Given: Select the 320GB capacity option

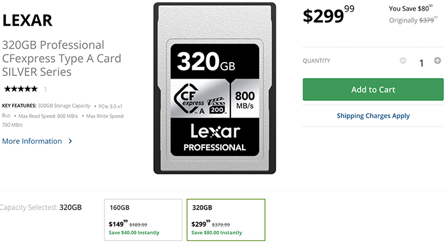Looking at the screenshot, I should point(226,220).
